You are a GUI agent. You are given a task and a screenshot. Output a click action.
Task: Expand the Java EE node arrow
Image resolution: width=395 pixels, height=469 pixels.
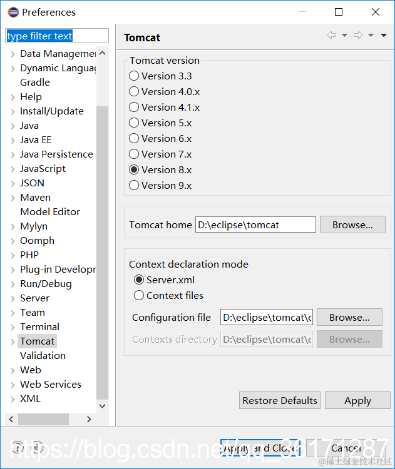13,140
